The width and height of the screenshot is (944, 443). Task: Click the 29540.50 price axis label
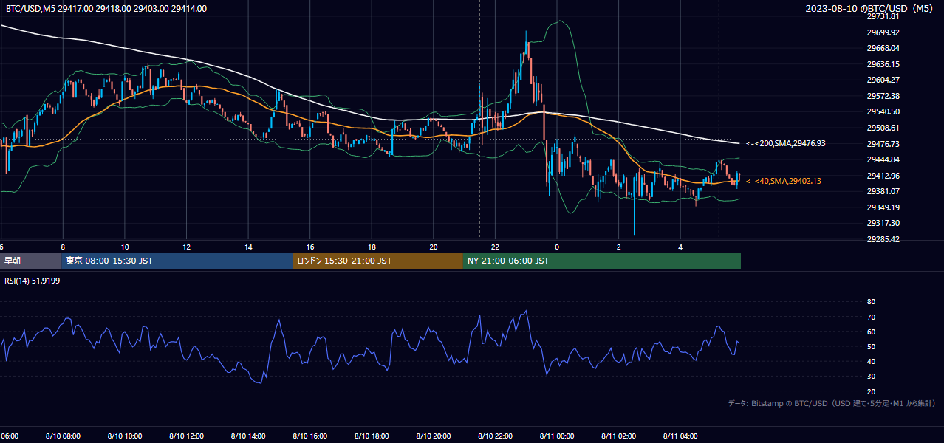[883, 111]
